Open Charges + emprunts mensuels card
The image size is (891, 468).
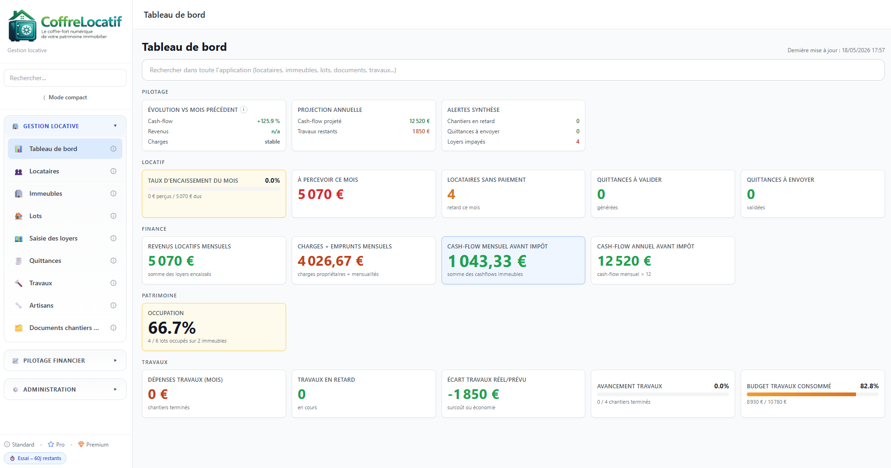[x=364, y=260]
